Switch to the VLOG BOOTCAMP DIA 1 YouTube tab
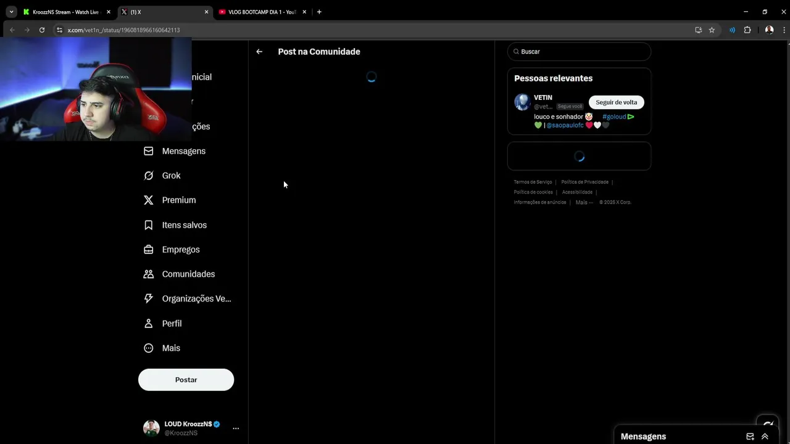The image size is (790, 444). 262,12
